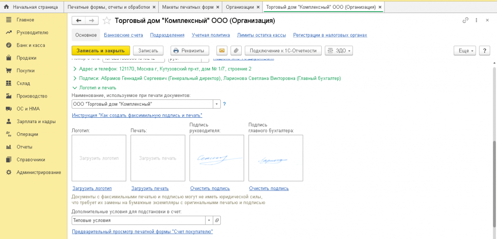The width and height of the screenshot is (497, 239).
Task: Open the help question mark button
Action: [485, 50]
